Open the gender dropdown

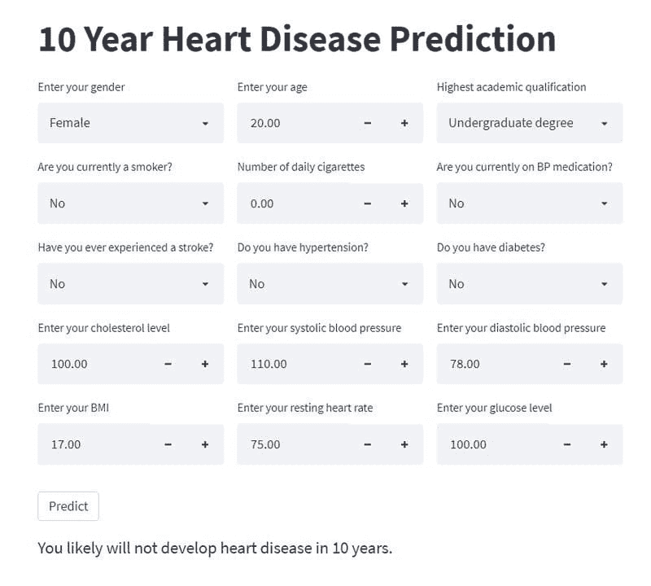click(x=130, y=123)
